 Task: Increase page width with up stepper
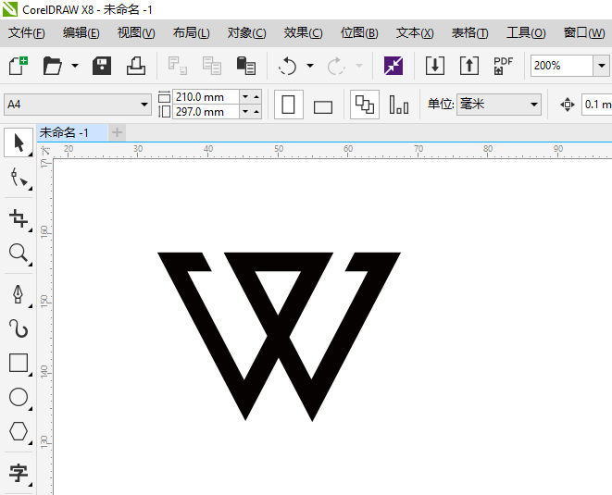[x=256, y=97]
